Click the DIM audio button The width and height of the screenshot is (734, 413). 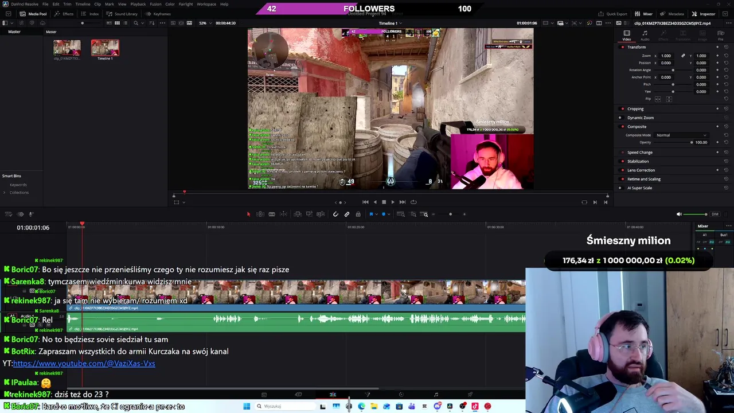tap(715, 215)
